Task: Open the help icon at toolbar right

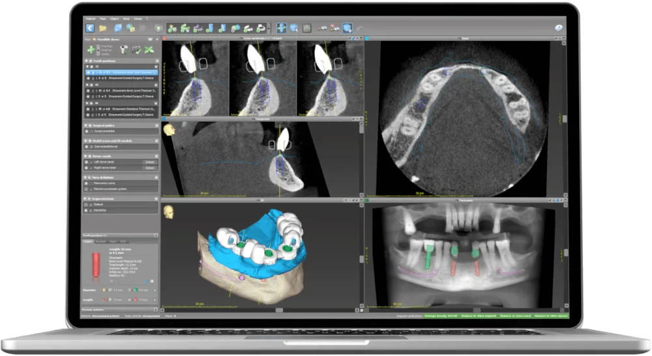Action: [x=559, y=28]
